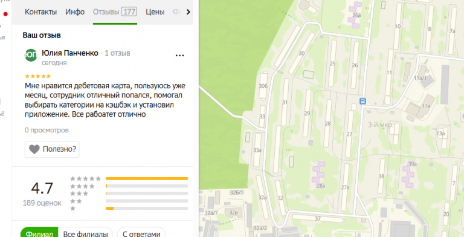Image resolution: width=464 pixels, height=237 pixels.
Task: Click the five-star review rating
Action: tap(38, 76)
